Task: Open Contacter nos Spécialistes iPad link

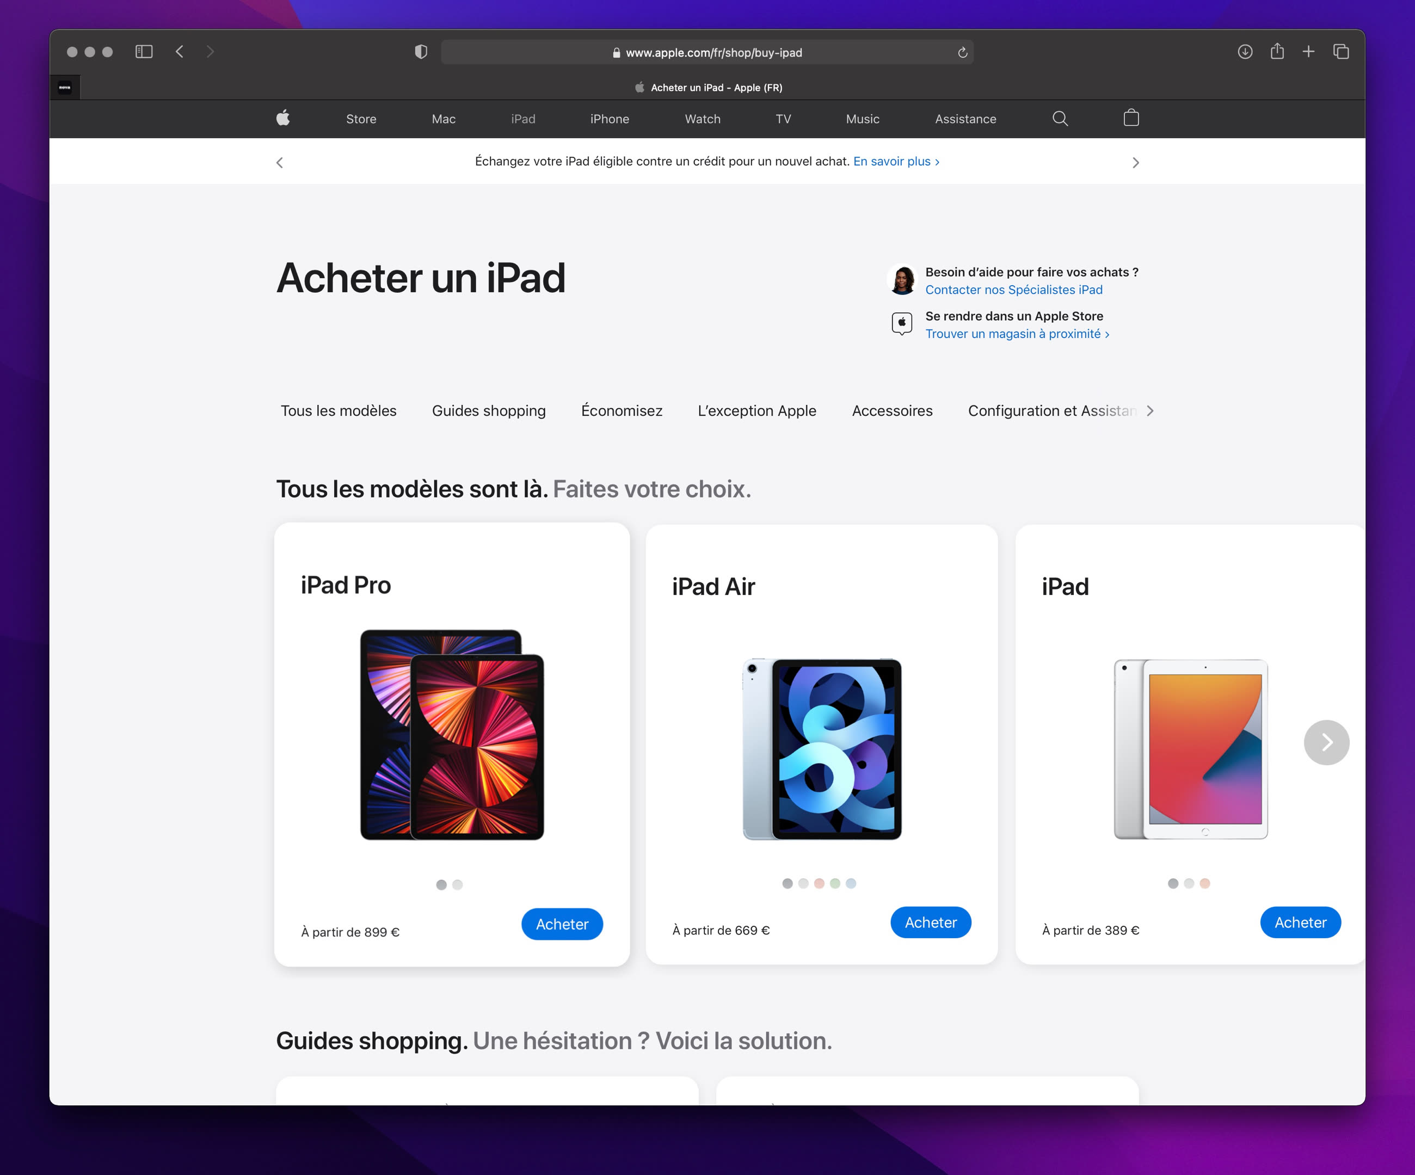Action: (1013, 290)
